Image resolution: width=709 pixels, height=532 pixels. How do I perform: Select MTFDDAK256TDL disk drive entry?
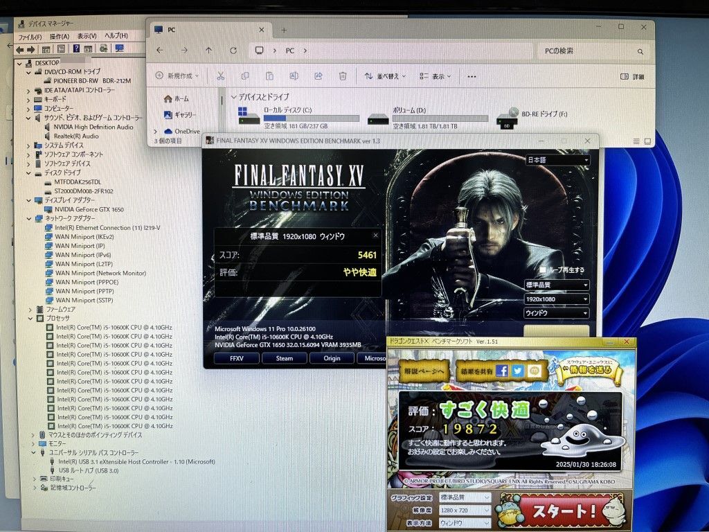[x=78, y=182]
